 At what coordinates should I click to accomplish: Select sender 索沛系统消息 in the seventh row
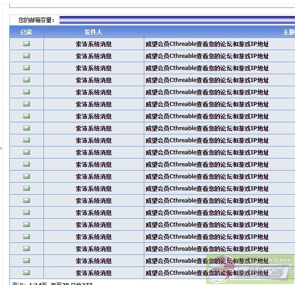point(93,116)
